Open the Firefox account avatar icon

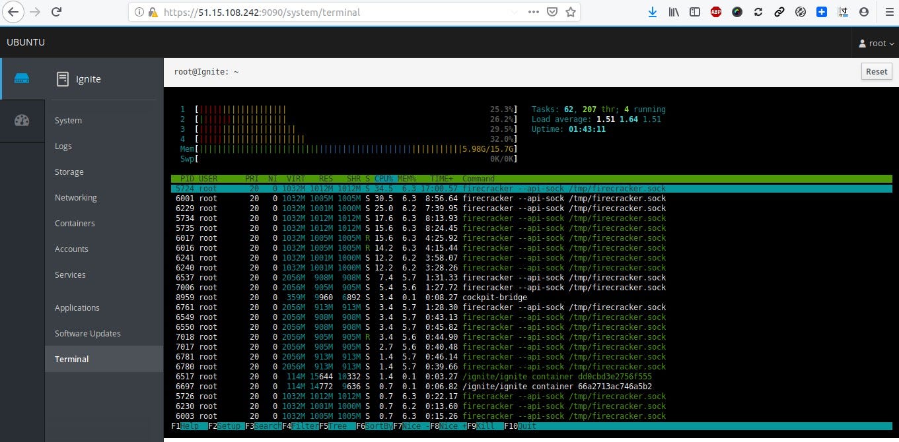(x=863, y=12)
